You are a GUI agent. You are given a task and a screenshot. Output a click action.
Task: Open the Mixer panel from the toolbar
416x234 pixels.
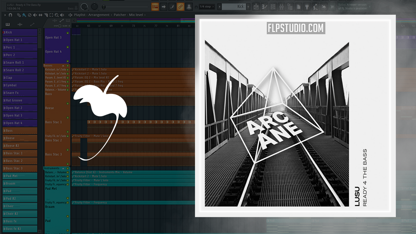point(282,6)
